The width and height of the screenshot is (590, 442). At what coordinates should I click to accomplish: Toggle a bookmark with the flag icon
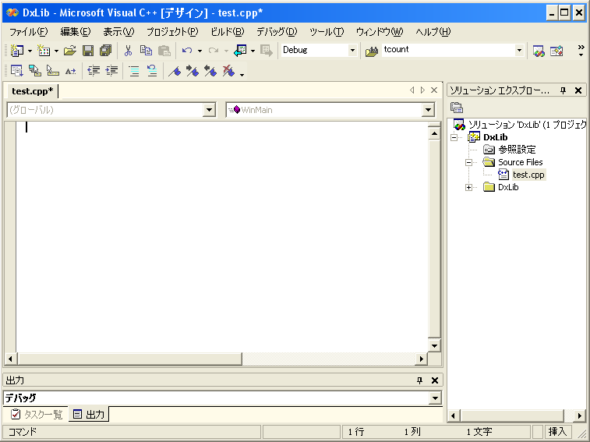175,70
